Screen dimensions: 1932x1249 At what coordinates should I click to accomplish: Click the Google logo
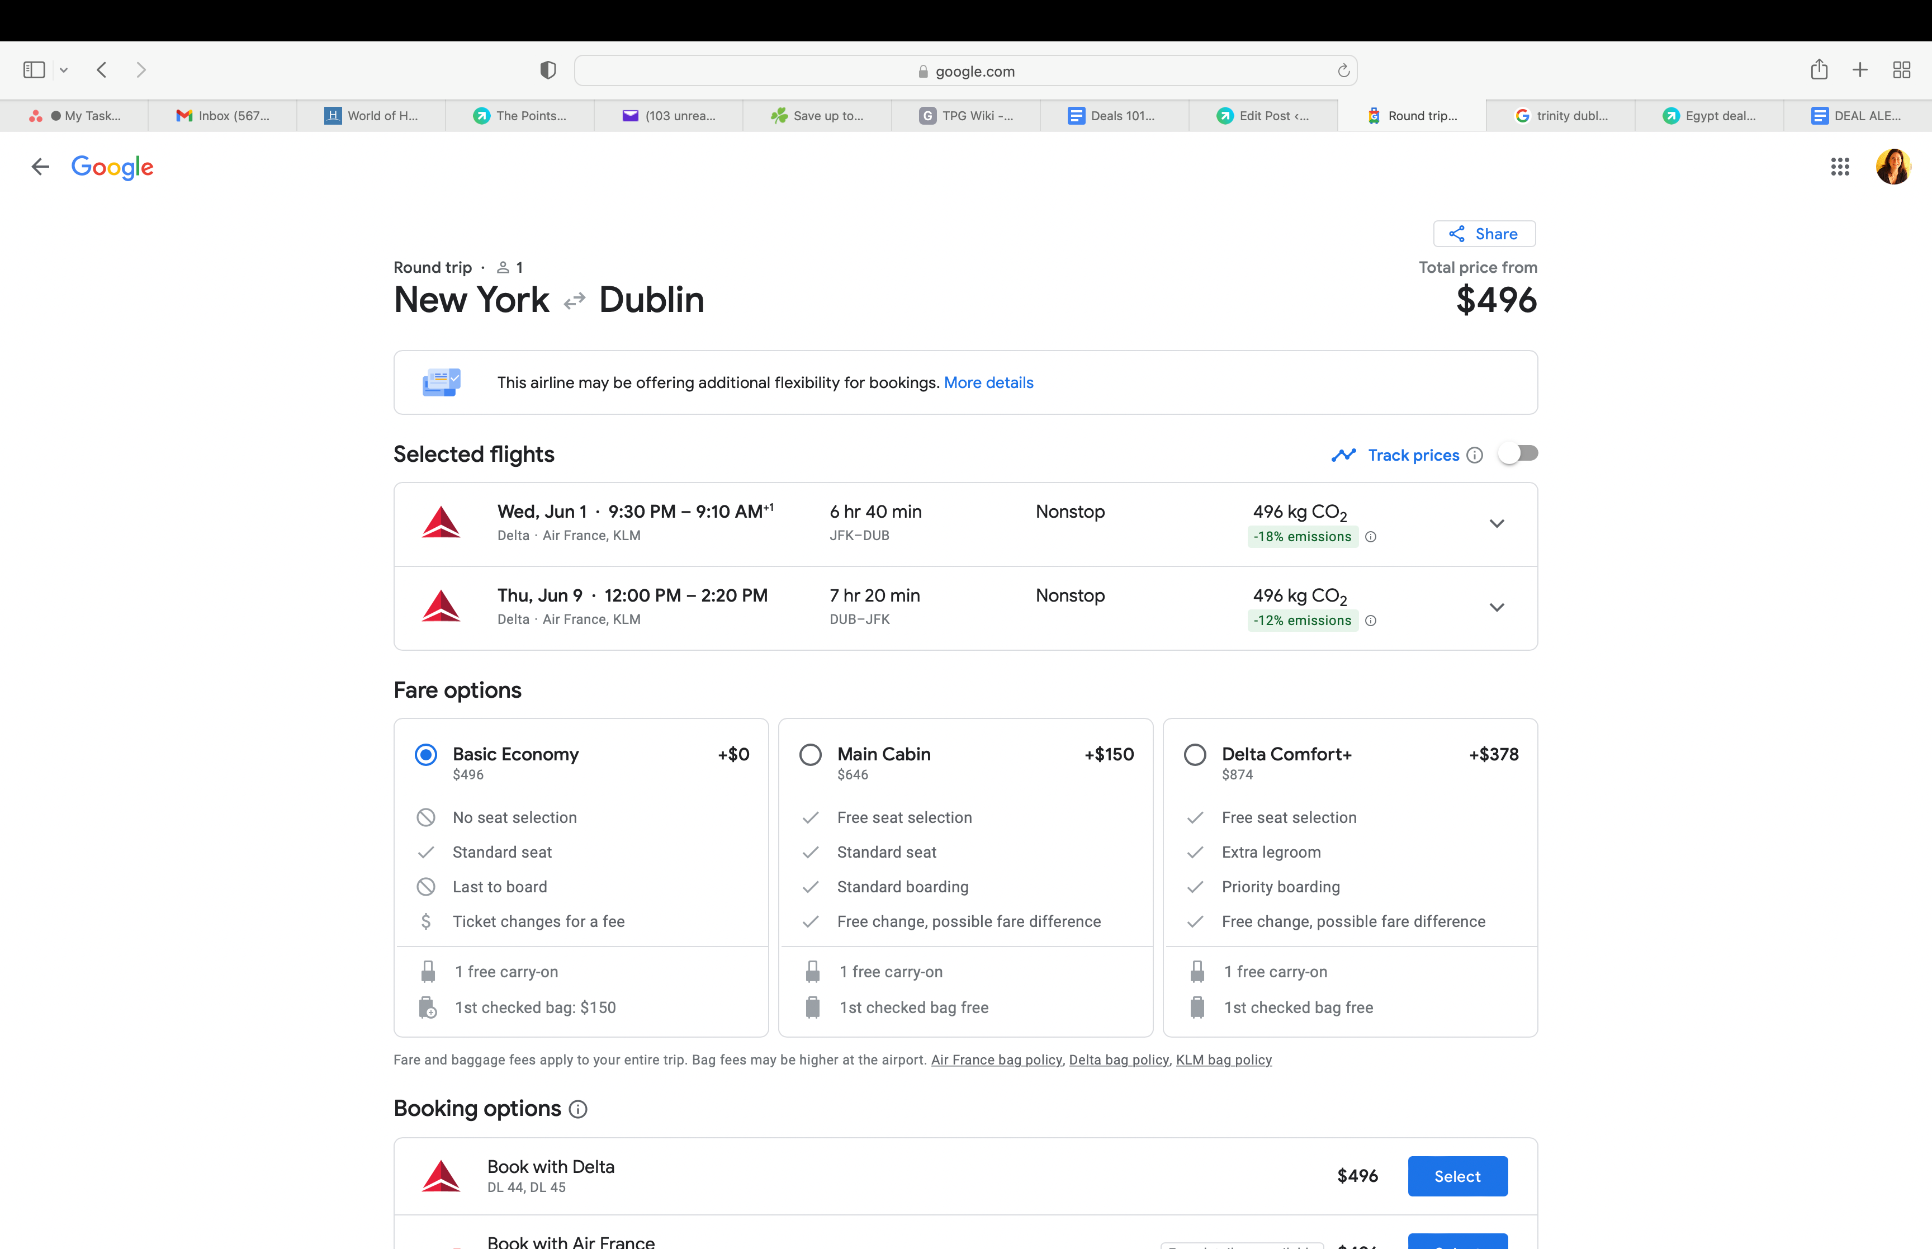112,167
